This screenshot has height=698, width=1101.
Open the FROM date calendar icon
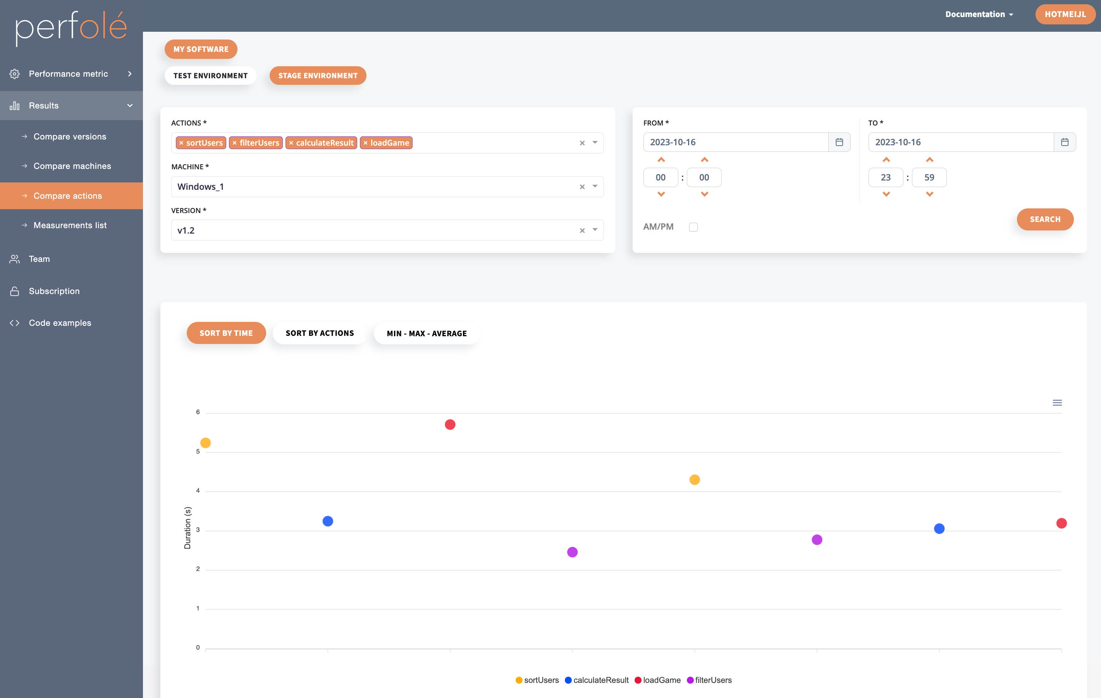[839, 142]
